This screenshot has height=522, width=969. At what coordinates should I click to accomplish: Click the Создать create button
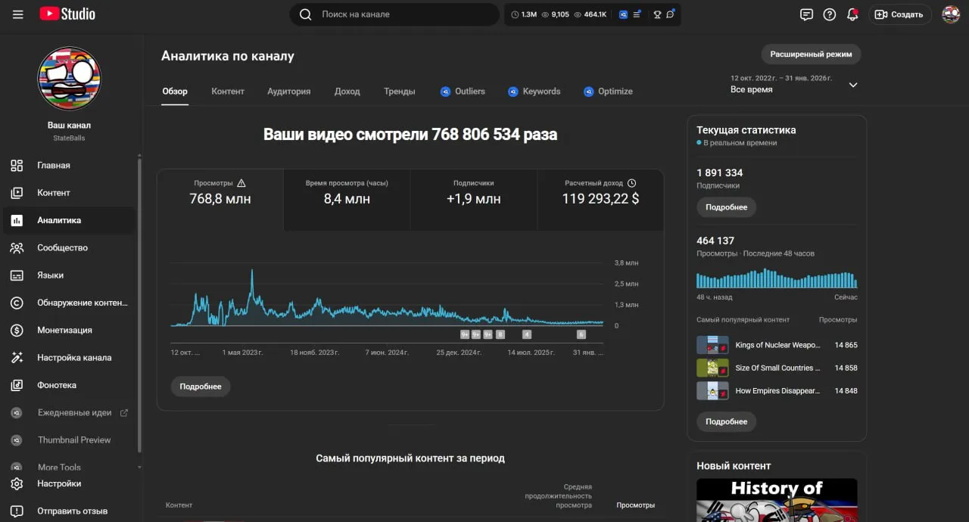coord(899,14)
